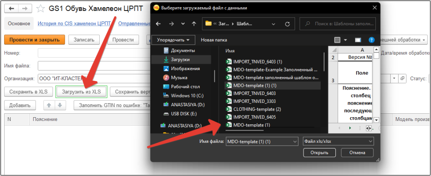Open file name combo box dropdown
This screenshot has height=176, width=431.
pyautogui.click(x=295, y=142)
